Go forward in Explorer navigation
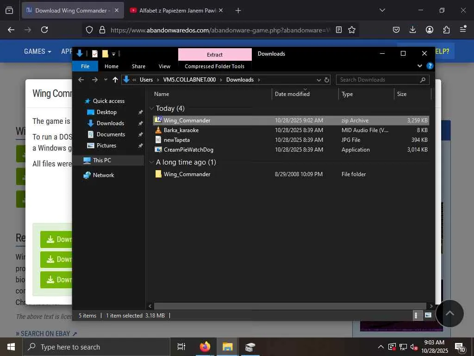The width and height of the screenshot is (474, 356). [94, 80]
